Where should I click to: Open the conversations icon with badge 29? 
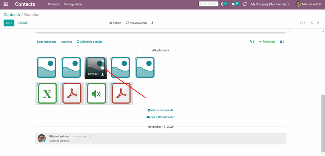pyautogui.click(x=235, y=4)
